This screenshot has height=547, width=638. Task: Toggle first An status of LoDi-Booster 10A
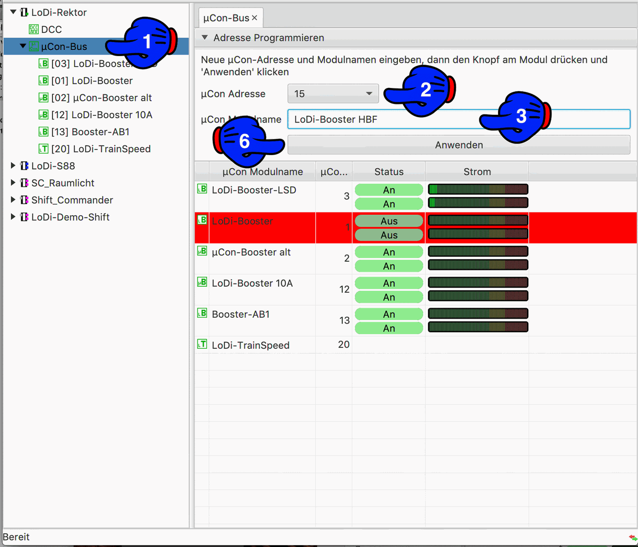click(389, 283)
